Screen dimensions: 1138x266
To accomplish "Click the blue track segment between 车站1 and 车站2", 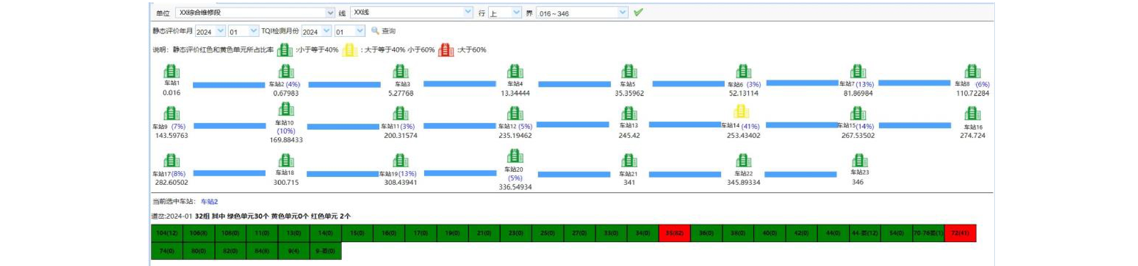I will pos(228,85).
